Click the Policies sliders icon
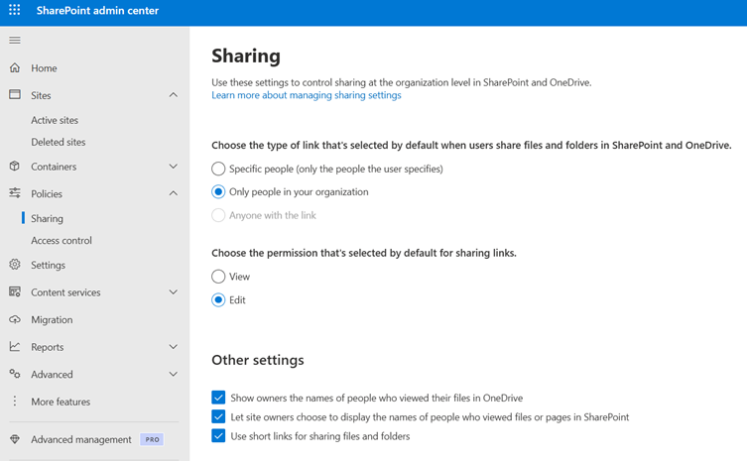 pos(15,193)
